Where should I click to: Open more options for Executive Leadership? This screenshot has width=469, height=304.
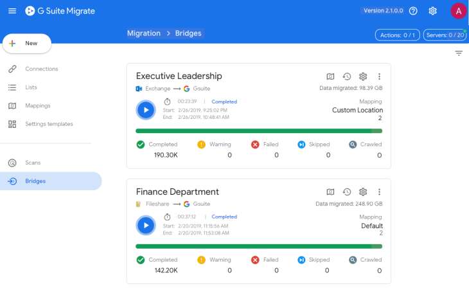(x=379, y=76)
